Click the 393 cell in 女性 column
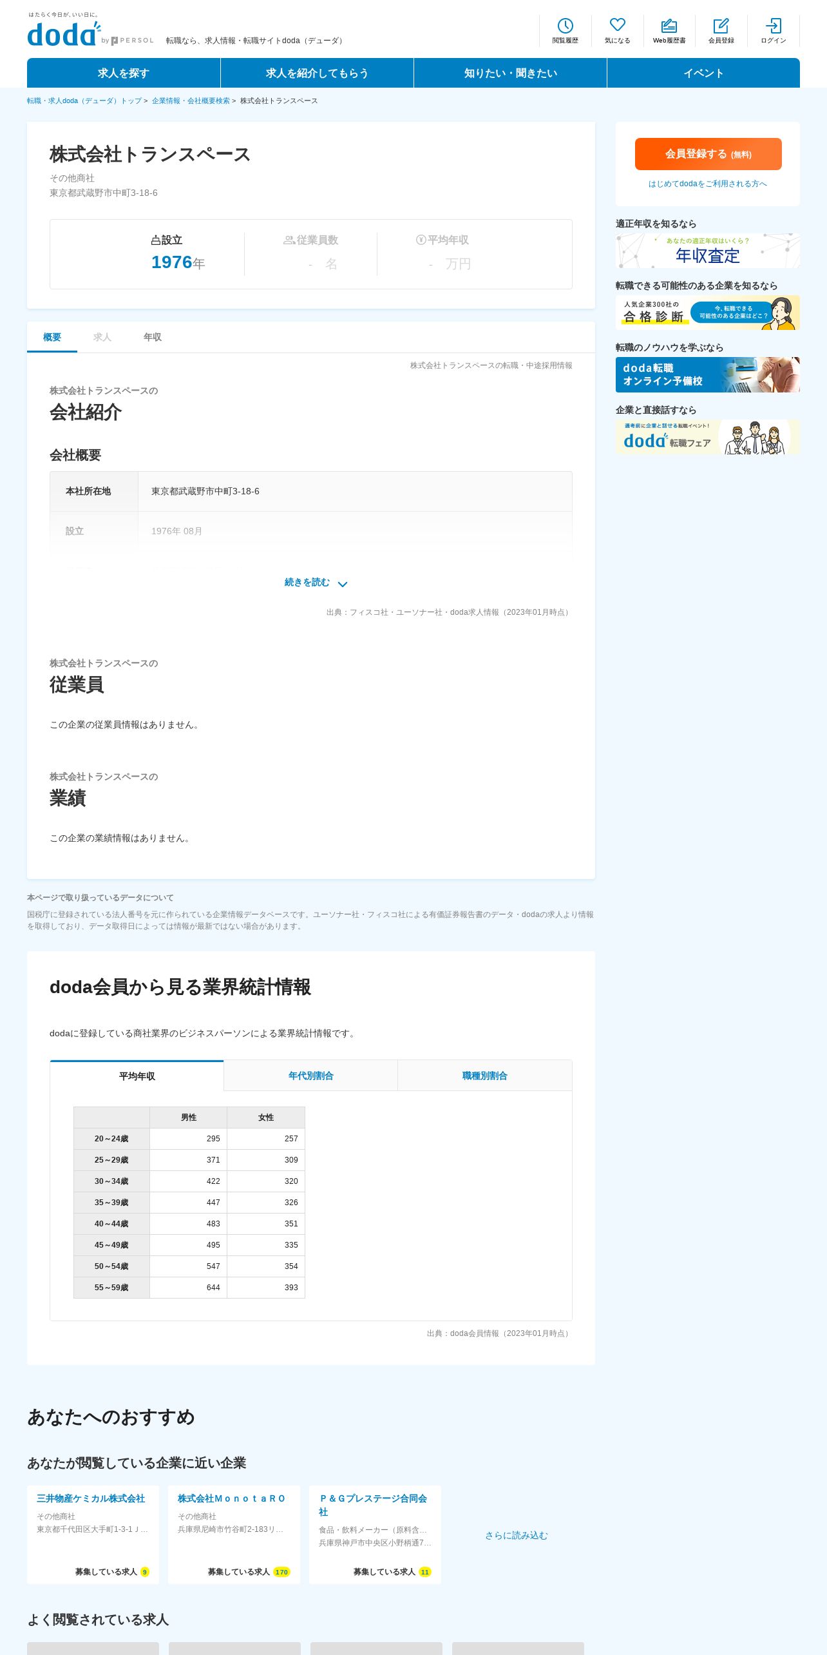This screenshot has height=1655, width=827. (x=266, y=1287)
